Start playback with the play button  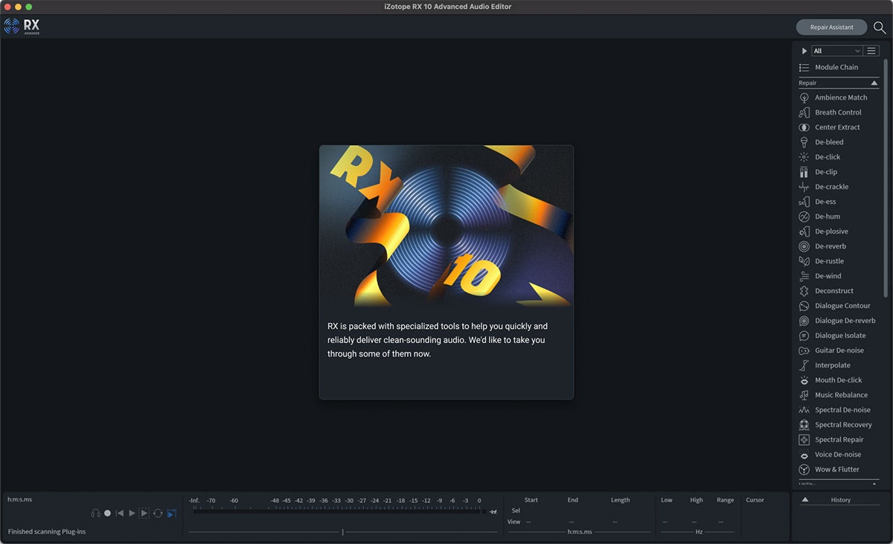132,513
